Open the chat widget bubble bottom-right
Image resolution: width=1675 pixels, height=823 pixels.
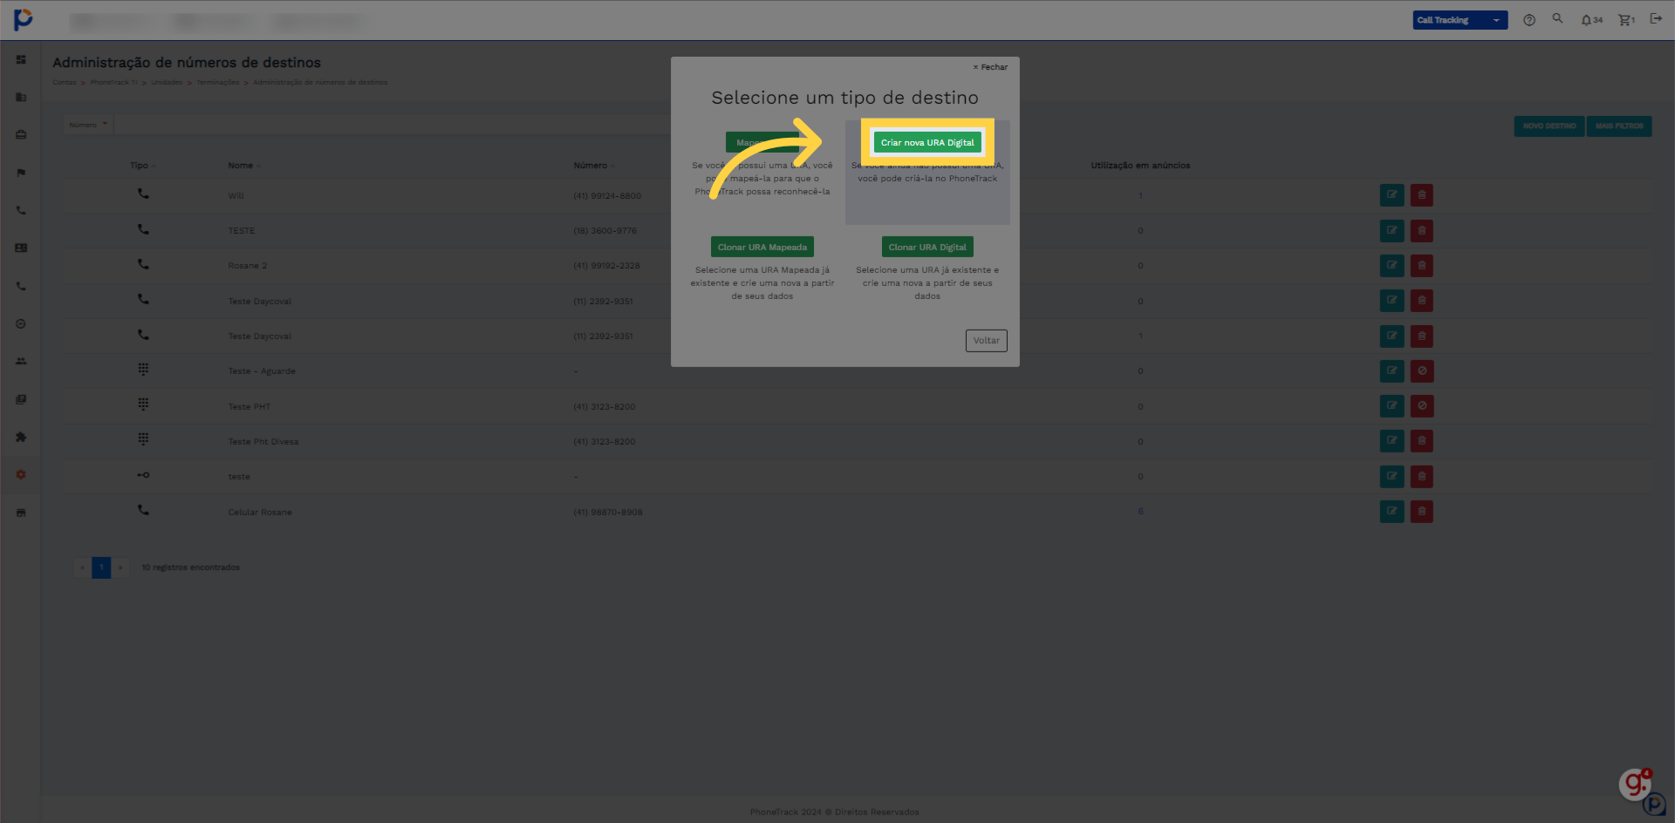click(1636, 785)
